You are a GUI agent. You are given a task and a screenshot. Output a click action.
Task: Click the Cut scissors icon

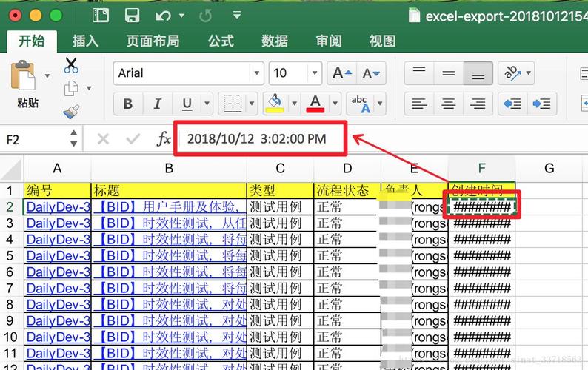click(71, 65)
